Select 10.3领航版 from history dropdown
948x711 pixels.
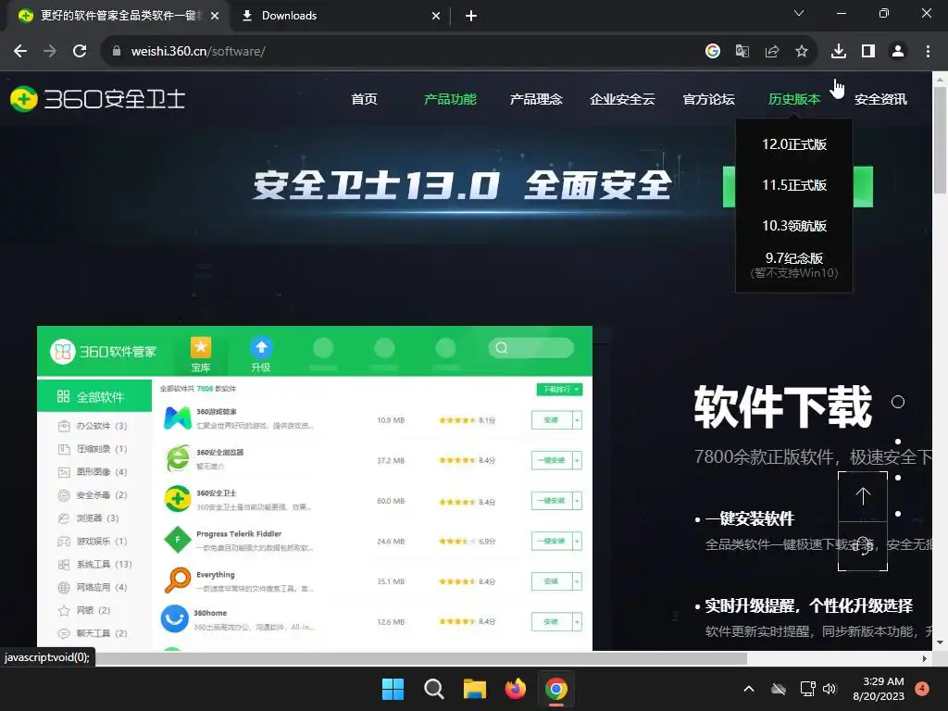[x=794, y=226]
